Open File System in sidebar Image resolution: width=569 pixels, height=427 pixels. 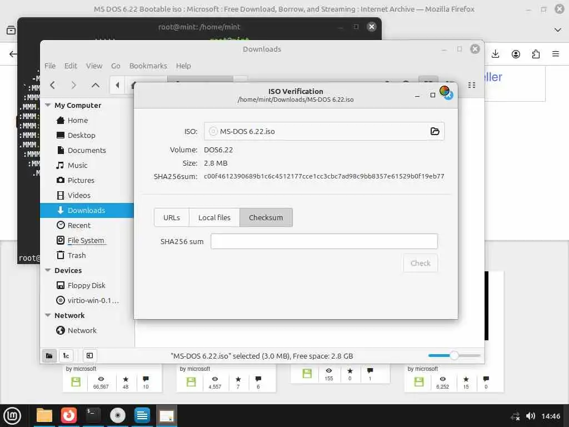87,240
